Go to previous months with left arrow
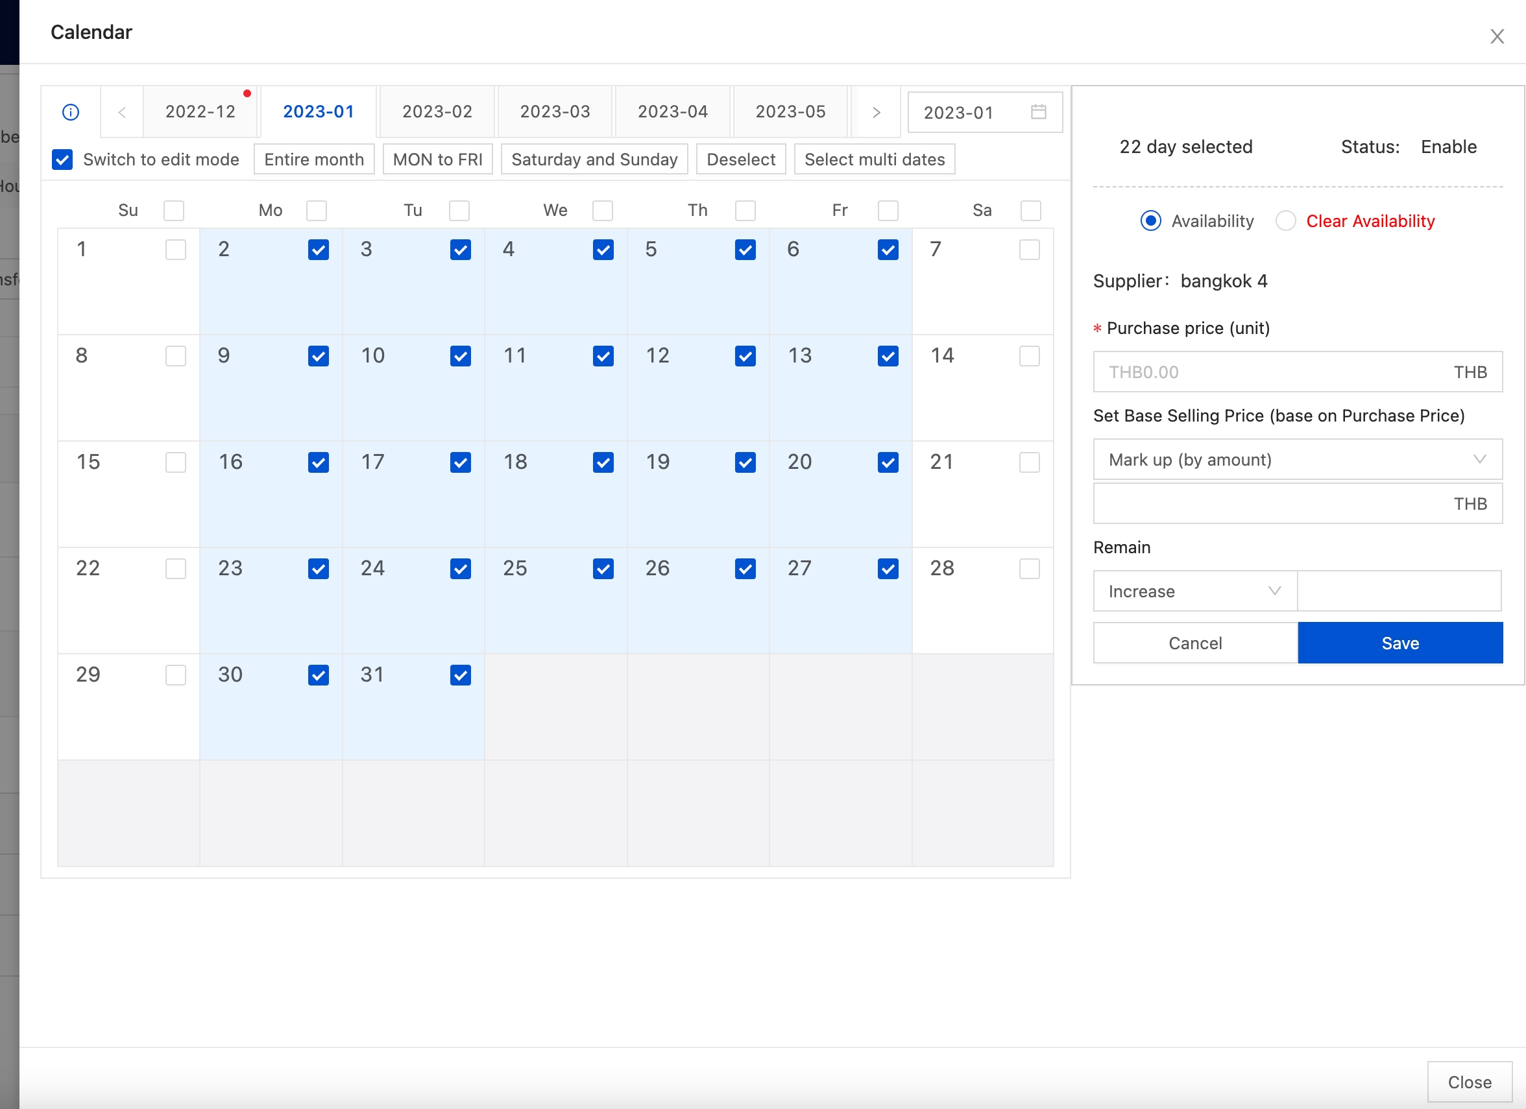Viewport: 1526px width, 1109px height. coord(122,112)
